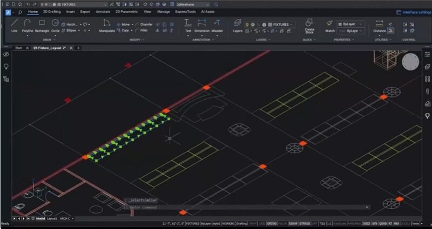
Task: Expand the ANNOTATION panel
Action: click(203, 40)
